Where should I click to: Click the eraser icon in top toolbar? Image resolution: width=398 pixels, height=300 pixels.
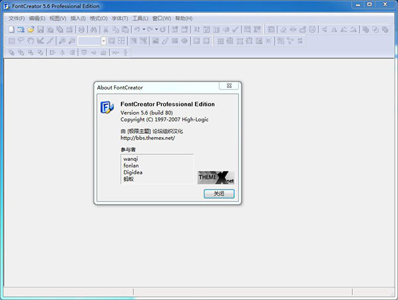pyautogui.click(x=283, y=29)
